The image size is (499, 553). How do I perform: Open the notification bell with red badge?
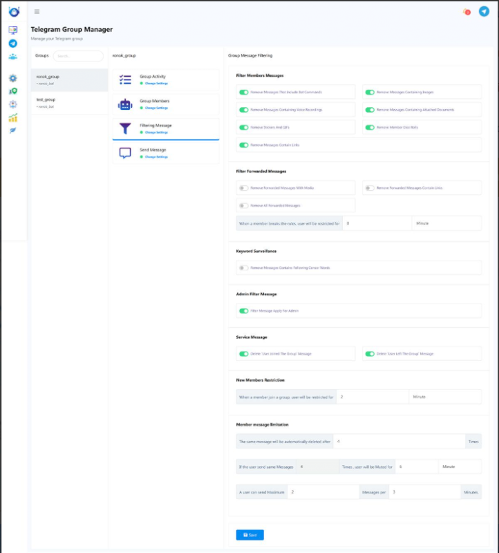click(467, 12)
